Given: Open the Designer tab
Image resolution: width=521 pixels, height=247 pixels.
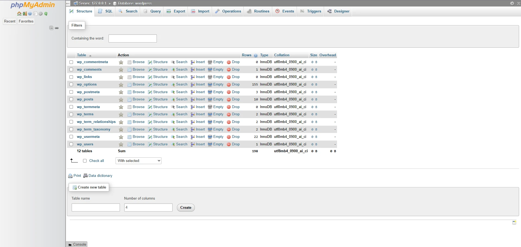Looking at the screenshot, I should pyautogui.click(x=338, y=11).
